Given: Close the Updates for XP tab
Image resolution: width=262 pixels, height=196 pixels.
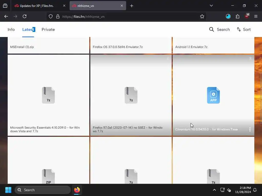Looking at the screenshot, I should [x=64, y=6].
